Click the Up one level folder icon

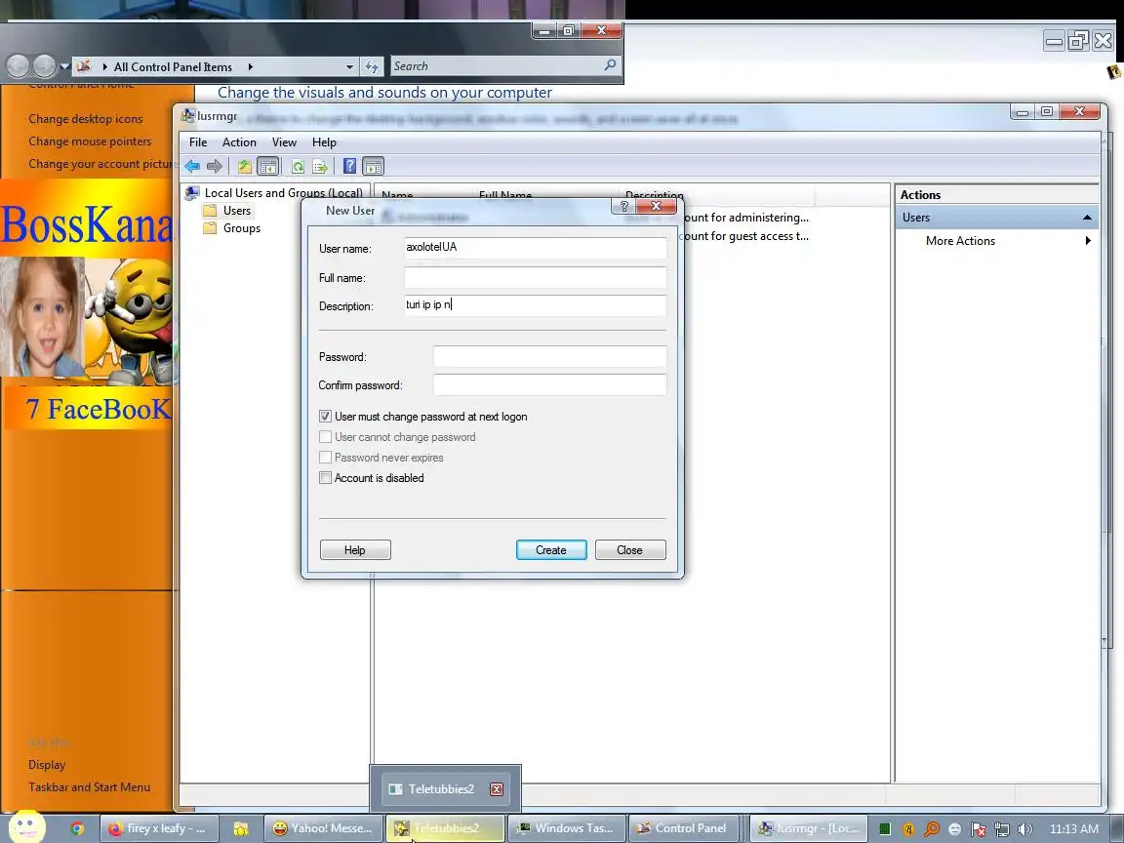point(245,166)
